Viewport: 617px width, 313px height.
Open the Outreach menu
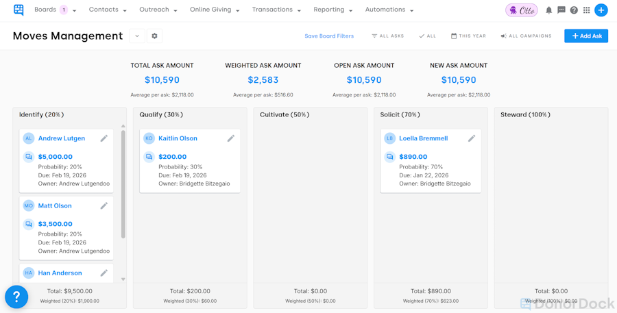pos(158,10)
